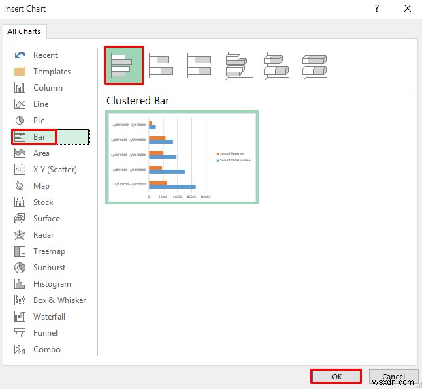Confirm chart insertion with OK
Viewport: 422px width, 389px height.
(336, 376)
